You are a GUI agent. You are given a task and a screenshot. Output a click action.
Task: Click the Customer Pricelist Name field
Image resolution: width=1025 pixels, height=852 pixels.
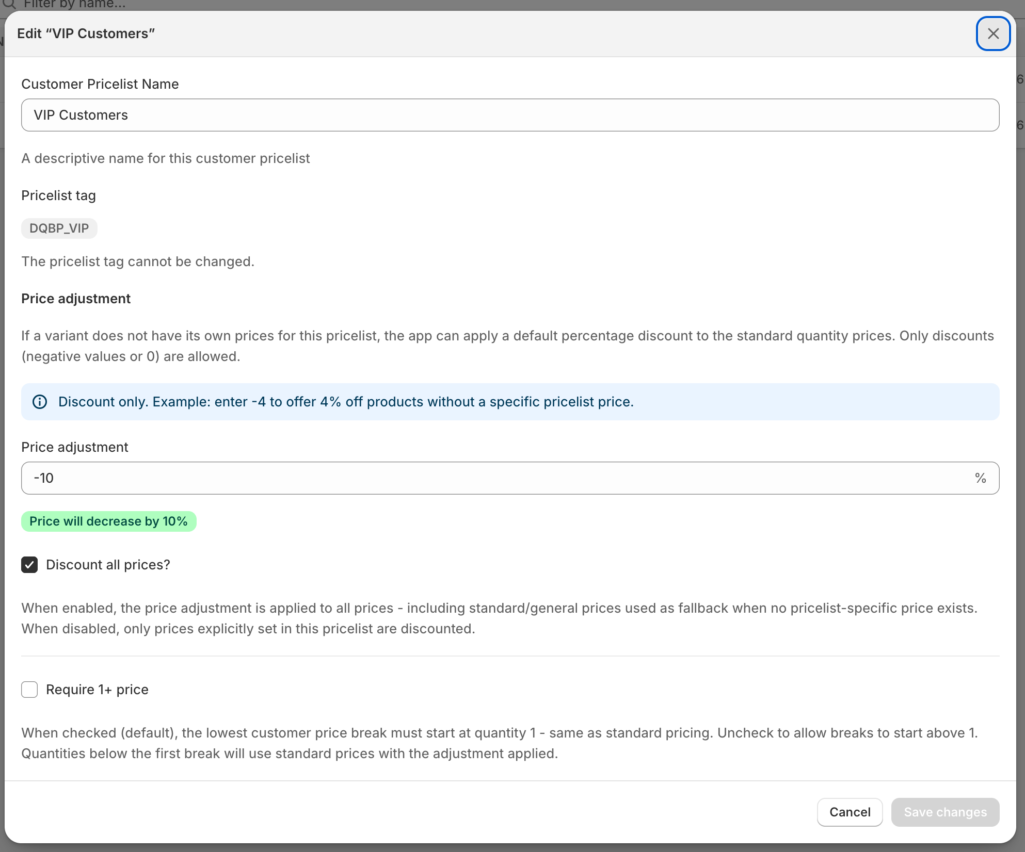510,115
